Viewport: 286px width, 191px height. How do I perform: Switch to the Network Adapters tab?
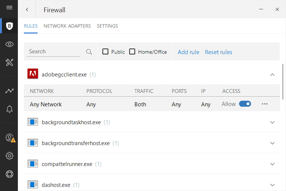pyautogui.click(x=67, y=26)
